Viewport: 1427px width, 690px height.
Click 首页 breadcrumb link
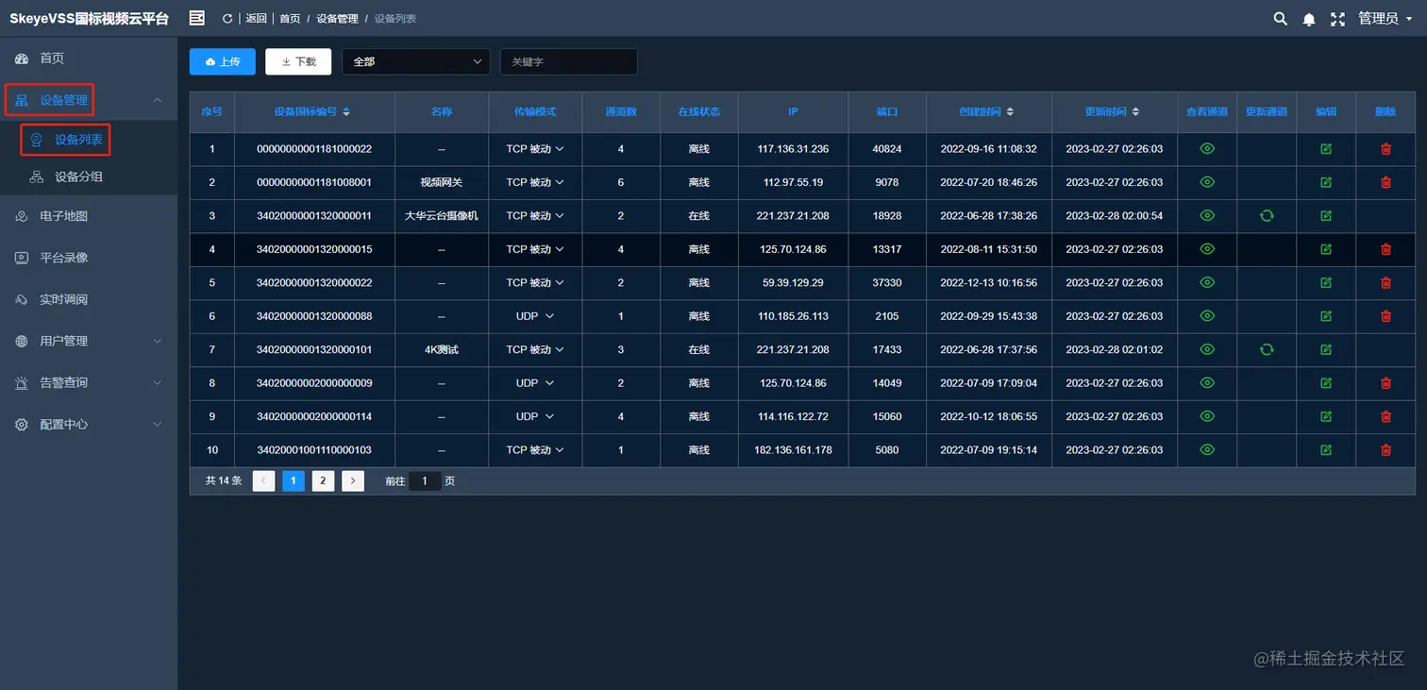point(290,19)
